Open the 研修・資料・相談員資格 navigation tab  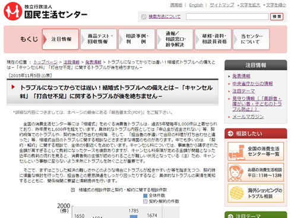pyautogui.click(x=213, y=39)
